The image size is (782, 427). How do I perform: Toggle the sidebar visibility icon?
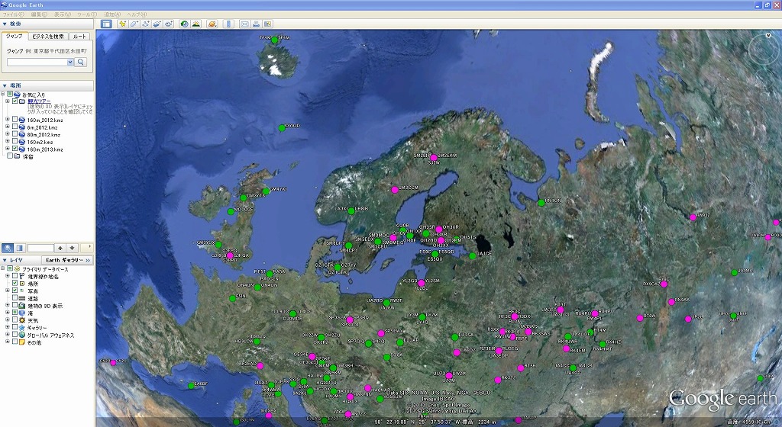[x=105, y=24]
